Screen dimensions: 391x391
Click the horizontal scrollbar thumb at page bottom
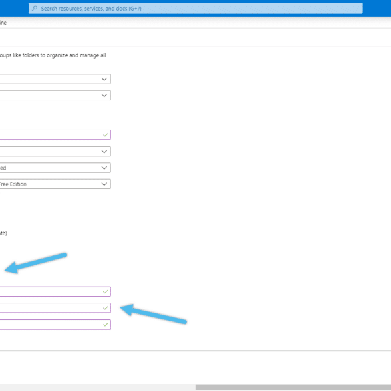pos(293,388)
